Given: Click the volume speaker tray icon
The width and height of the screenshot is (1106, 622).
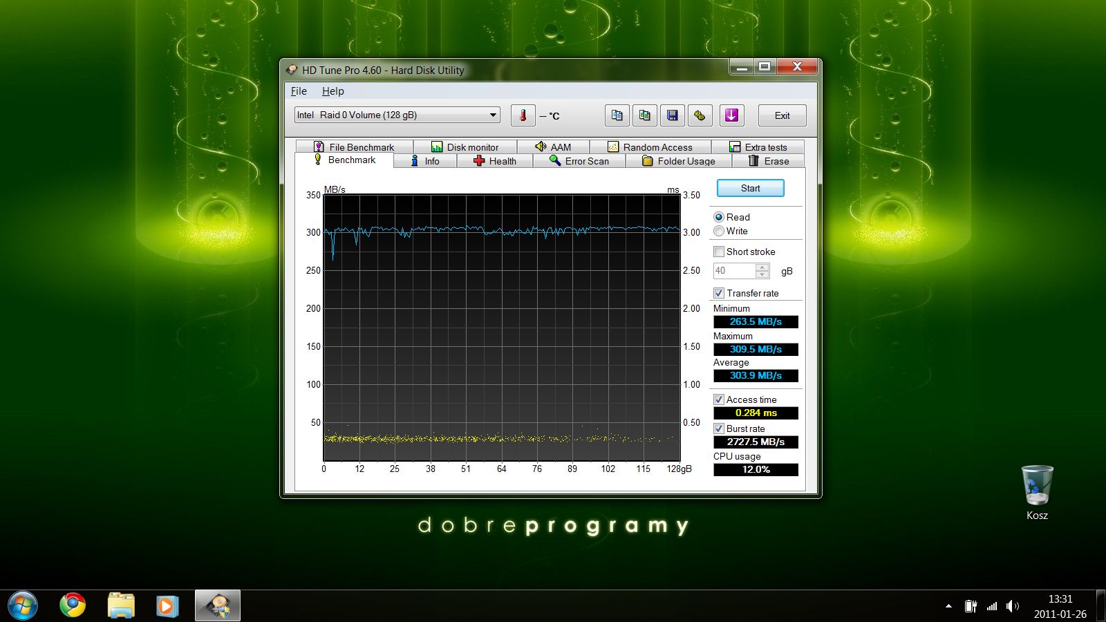Looking at the screenshot, I should click(x=1013, y=606).
